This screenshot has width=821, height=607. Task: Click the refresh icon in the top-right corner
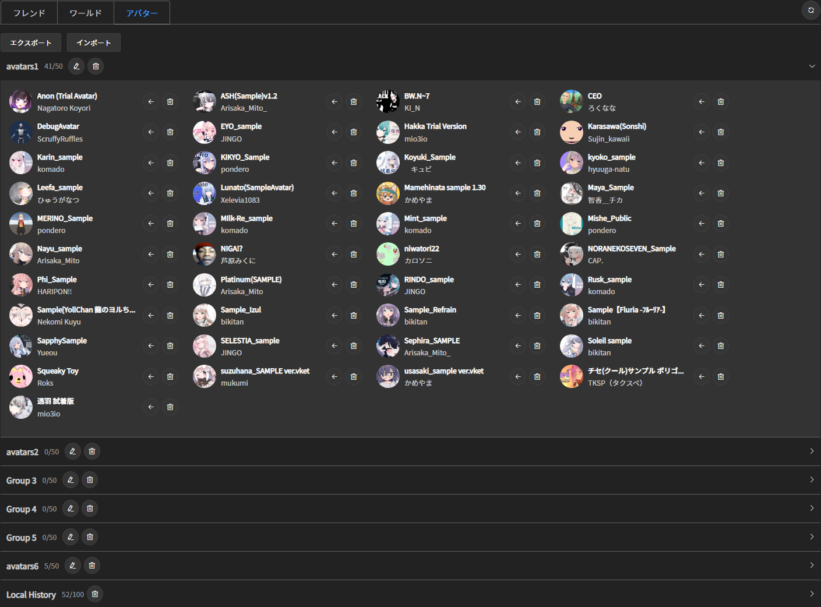click(x=811, y=10)
